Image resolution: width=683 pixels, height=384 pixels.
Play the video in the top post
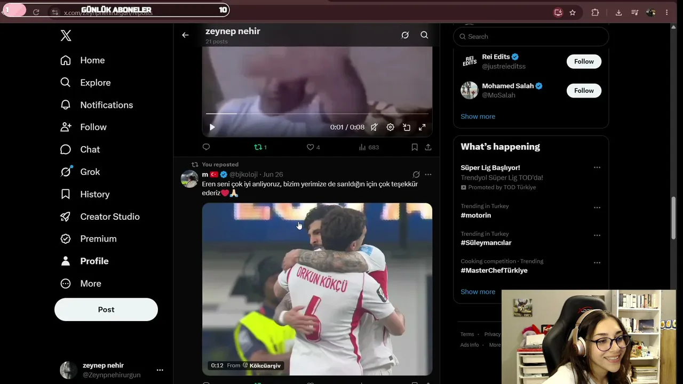click(x=212, y=127)
